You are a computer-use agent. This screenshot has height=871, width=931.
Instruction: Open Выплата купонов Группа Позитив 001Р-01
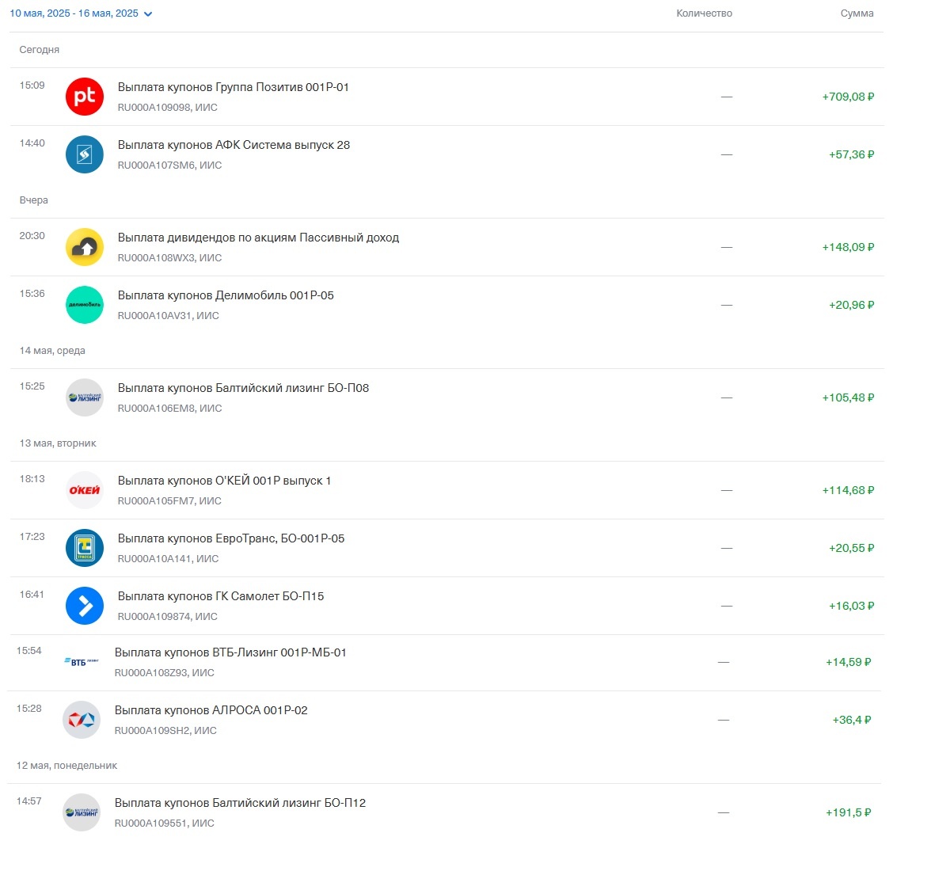(234, 86)
